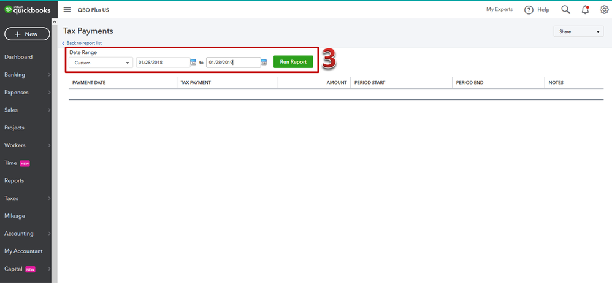Toggle the hamburger navigation menu
The image size is (612, 284).
[x=67, y=10]
